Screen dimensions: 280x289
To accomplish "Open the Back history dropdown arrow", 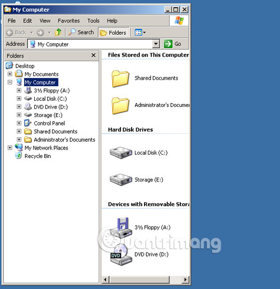I will 31,32.
